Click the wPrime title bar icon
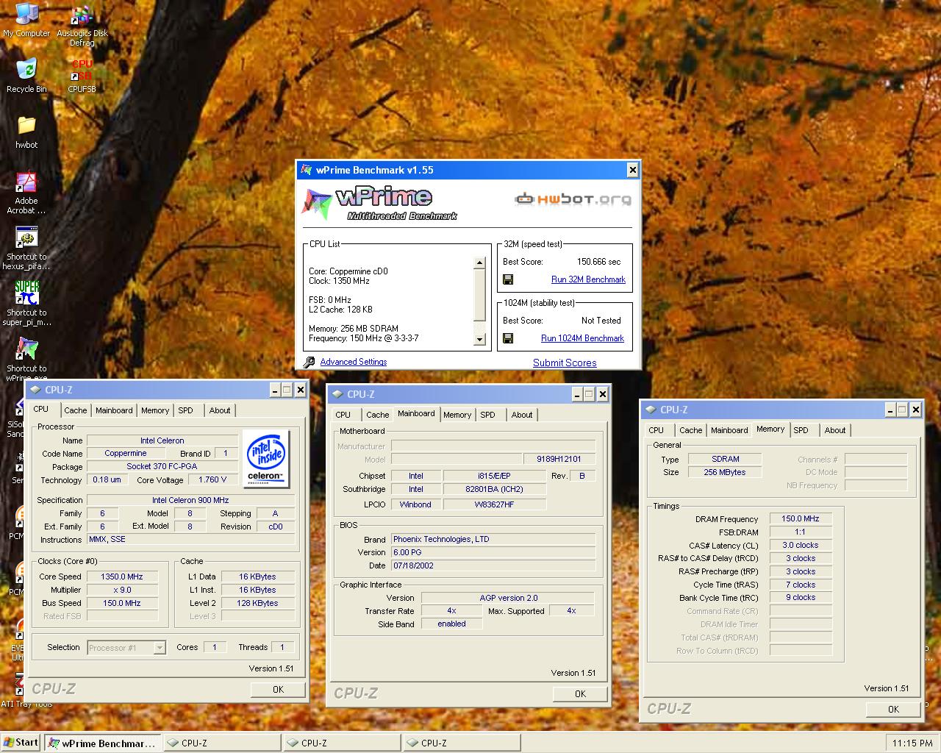Image resolution: width=941 pixels, height=753 pixels. [x=306, y=170]
